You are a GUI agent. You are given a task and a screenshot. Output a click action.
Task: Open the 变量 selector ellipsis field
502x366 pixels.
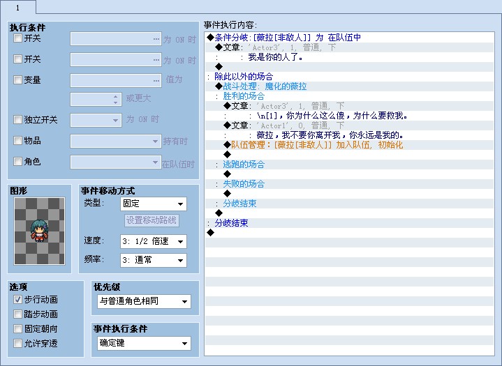[x=116, y=80]
